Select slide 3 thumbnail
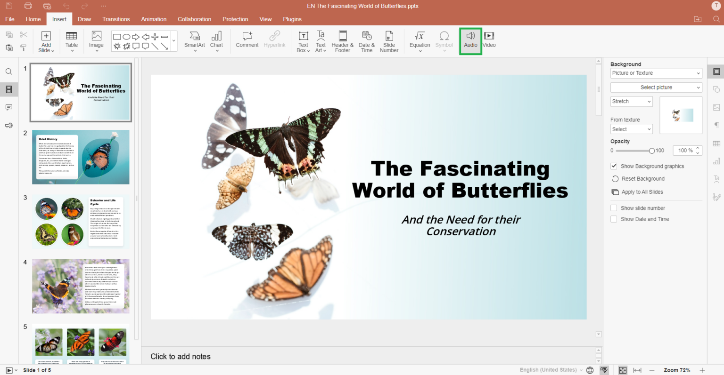The image size is (724, 375). [80, 221]
